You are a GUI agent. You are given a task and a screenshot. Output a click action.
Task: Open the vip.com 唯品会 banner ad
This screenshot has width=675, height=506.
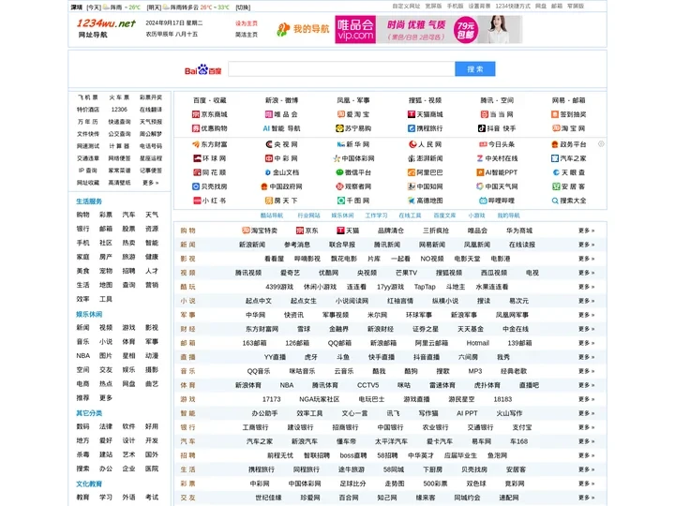[x=428, y=29]
